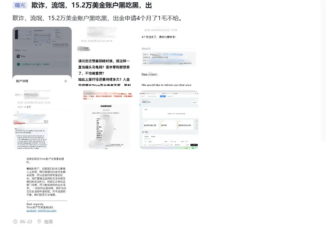The height and width of the screenshot is (226, 326).
Task: Open the 账户详情 account details thumbnail
Action: (42, 56)
